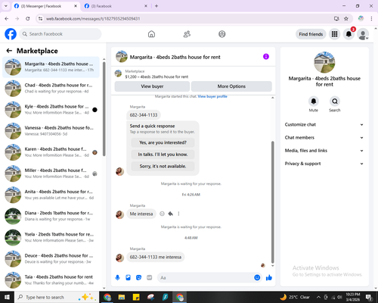Open the Kyle conversation
378x303 pixels.
click(51, 110)
